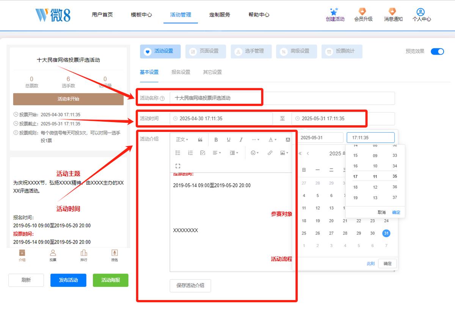Insert a bulleted list

[x=178, y=153]
